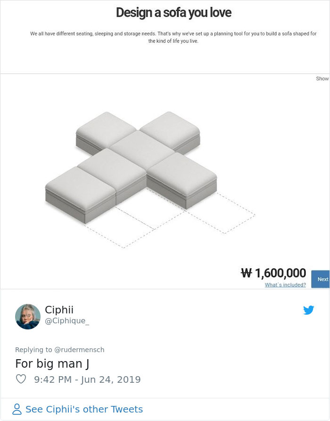Click the person icon next to other Tweets link
This screenshot has width=330, height=421.
click(x=17, y=410)
